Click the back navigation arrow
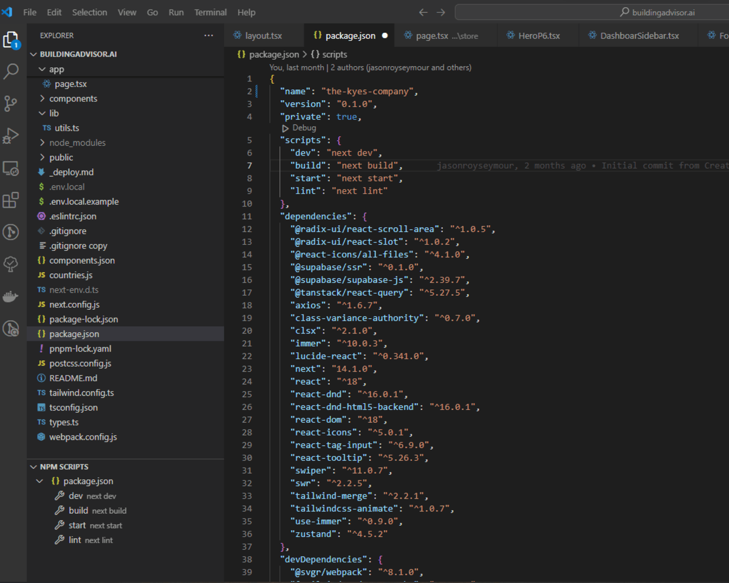The height and width of the screenshot is (583, 729). click(x=423, y=12)
